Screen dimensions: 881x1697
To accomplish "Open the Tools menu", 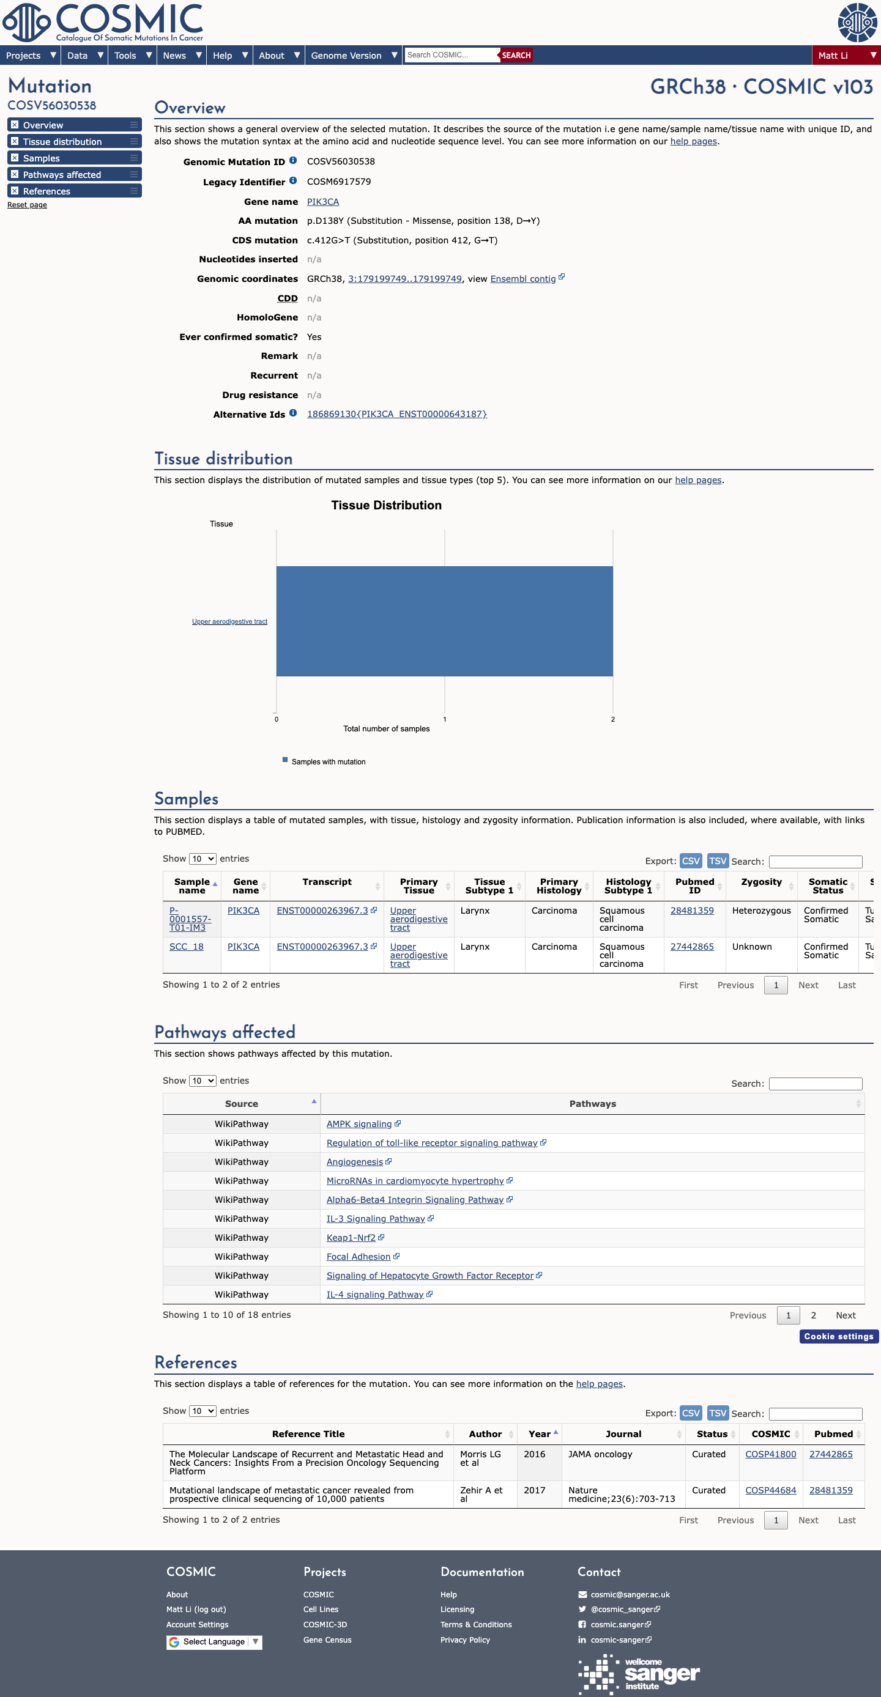I will tap(132, 55).
